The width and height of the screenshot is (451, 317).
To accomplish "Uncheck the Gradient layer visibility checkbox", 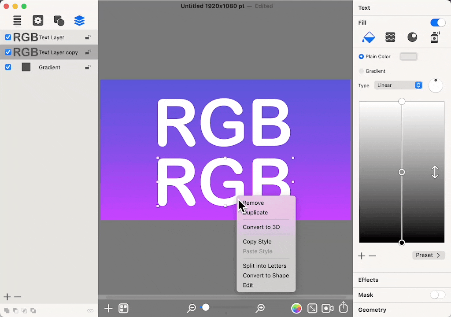I will point(8,67).
